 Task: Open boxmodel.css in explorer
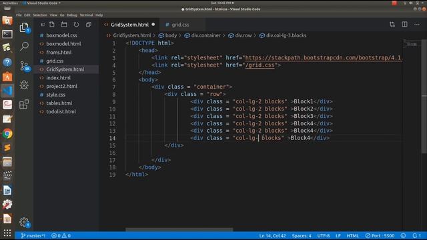point(66,35)
